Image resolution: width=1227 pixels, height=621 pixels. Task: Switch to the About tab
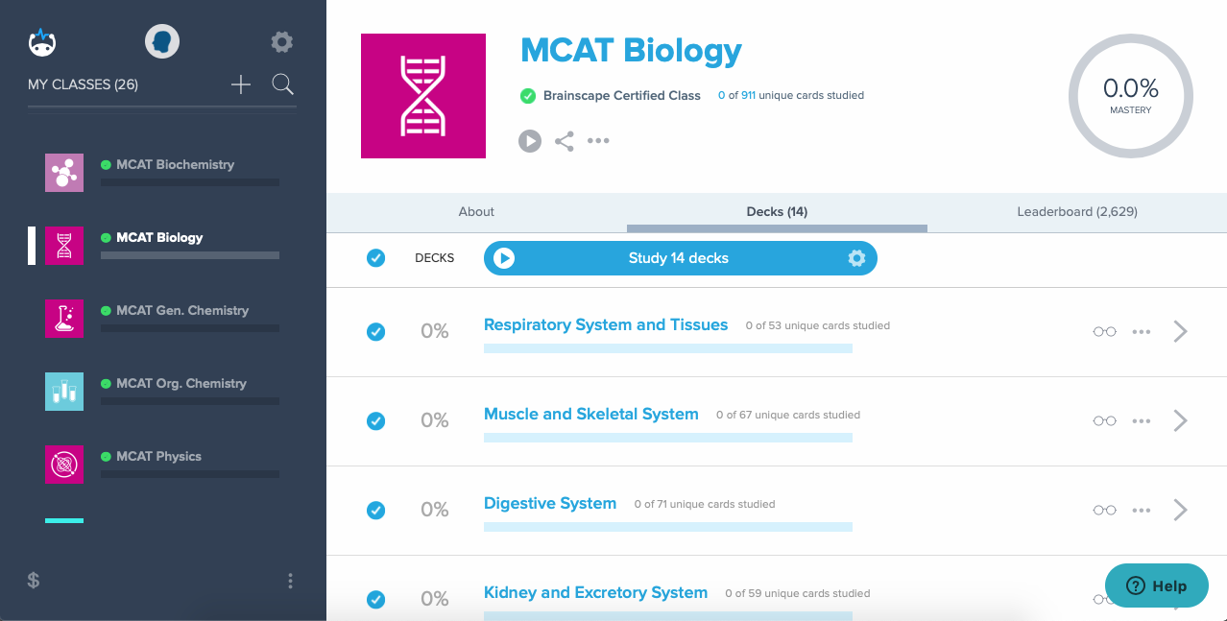coord(476,212)
